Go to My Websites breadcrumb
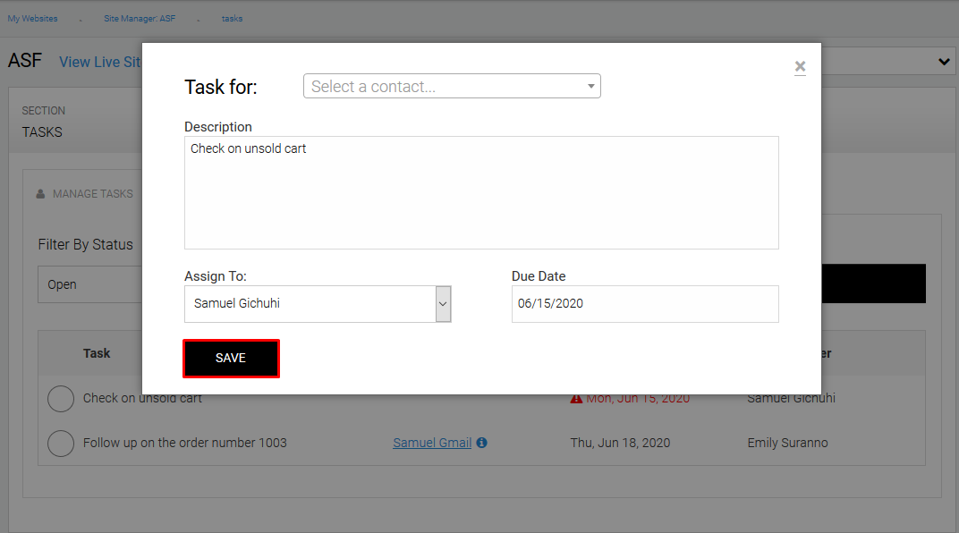 [x=32, y=18]
